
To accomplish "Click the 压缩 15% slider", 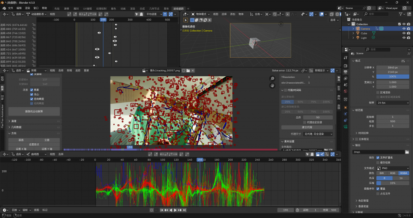I will pyautogui.click(x=392, y=183).
